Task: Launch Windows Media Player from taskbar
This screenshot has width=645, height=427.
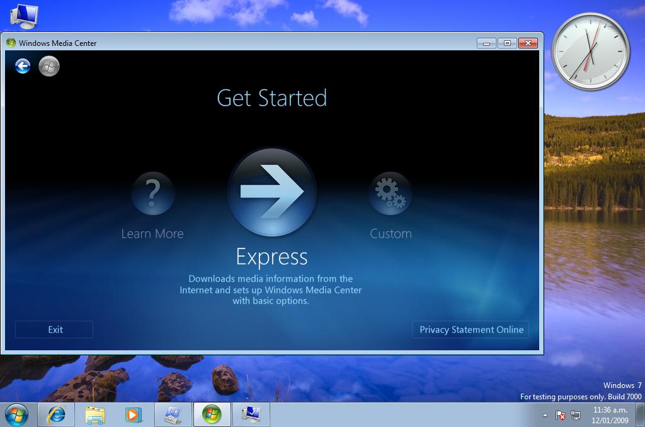Action: coord(134,414)
